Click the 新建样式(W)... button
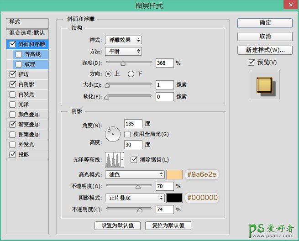 coord(265,50)
